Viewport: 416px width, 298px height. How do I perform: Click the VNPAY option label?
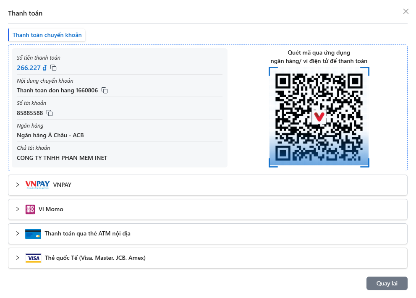click(x=62, y=185)
